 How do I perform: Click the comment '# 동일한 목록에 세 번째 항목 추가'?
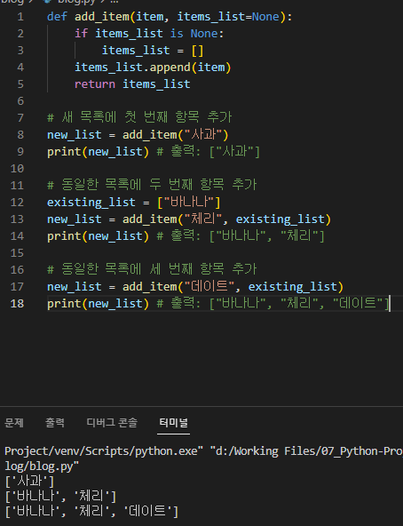(x=152, y=269)
